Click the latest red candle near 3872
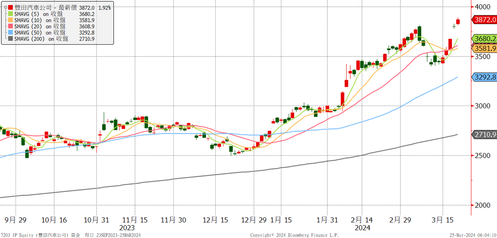 click(x=458, y=21)
